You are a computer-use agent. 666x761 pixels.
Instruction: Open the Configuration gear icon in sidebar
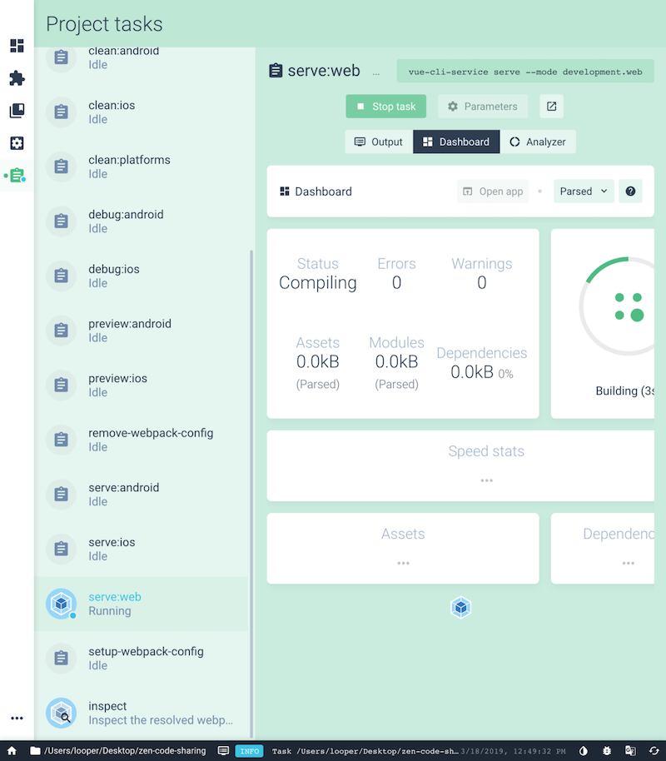[17, 143]
